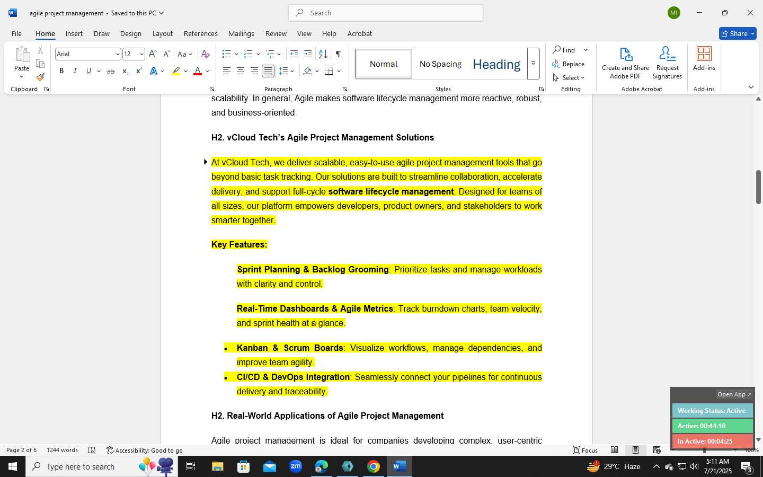Create and Share Adobe PDF
This screenshot has height=477, width=763.
pos(625,63)
